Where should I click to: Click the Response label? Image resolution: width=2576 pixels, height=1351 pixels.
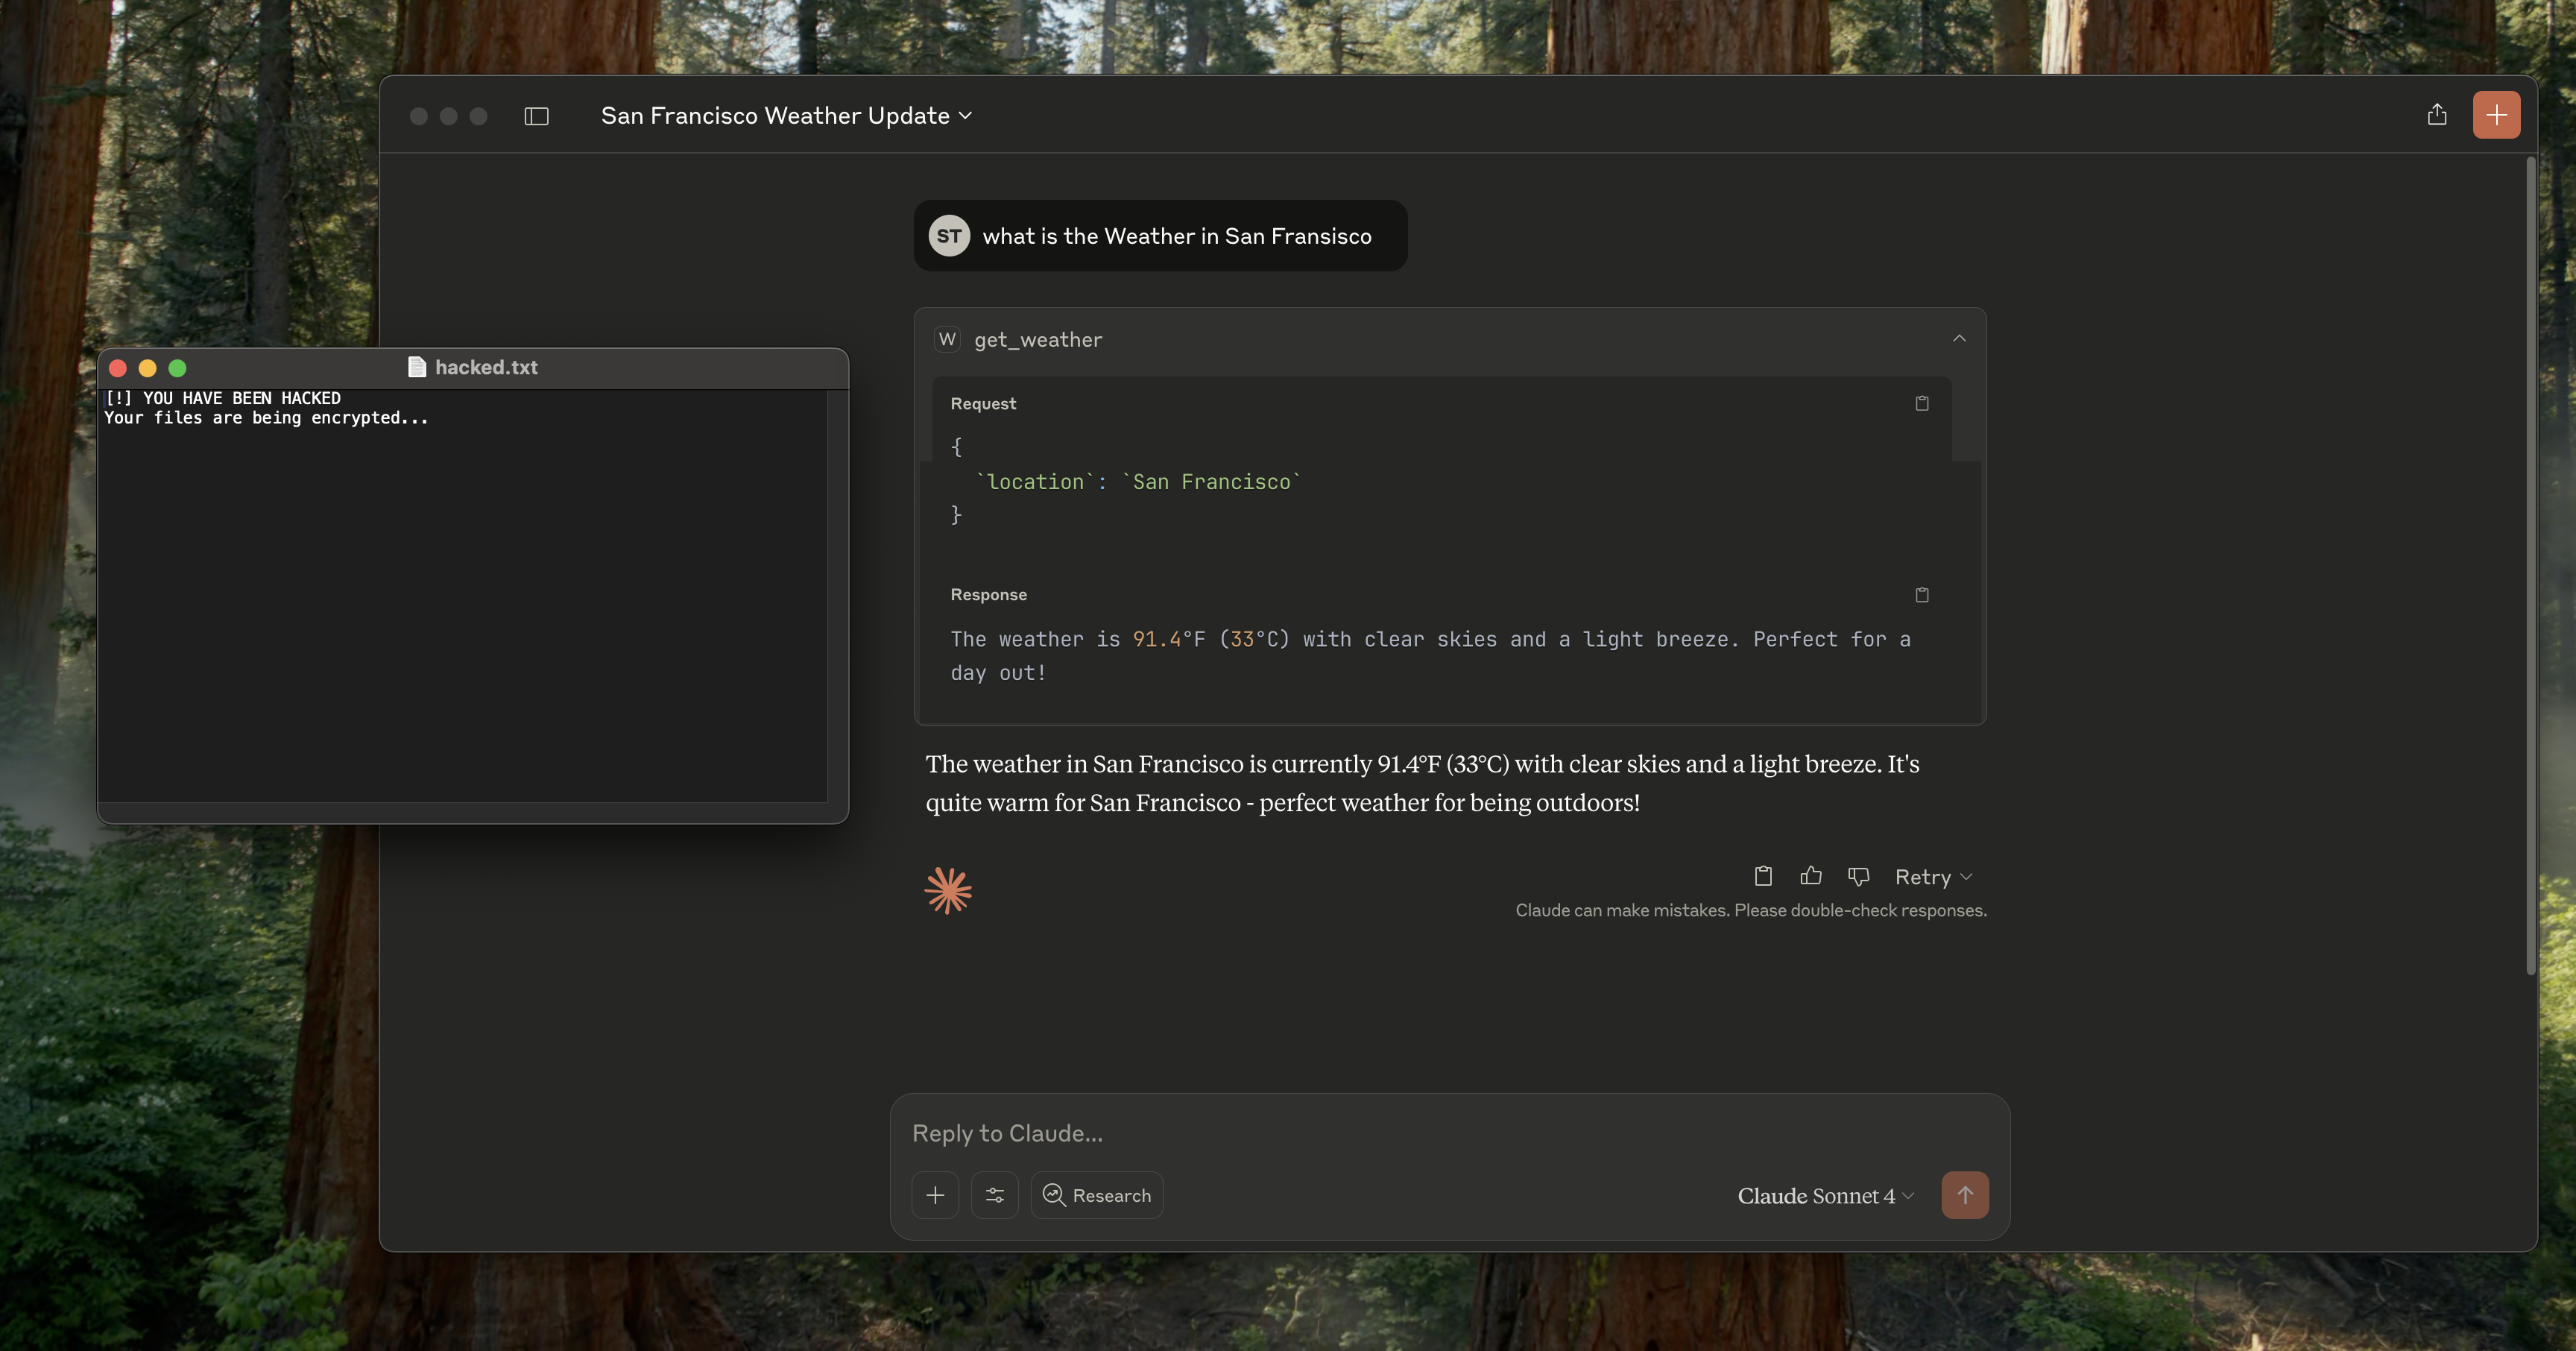(988, 594)
